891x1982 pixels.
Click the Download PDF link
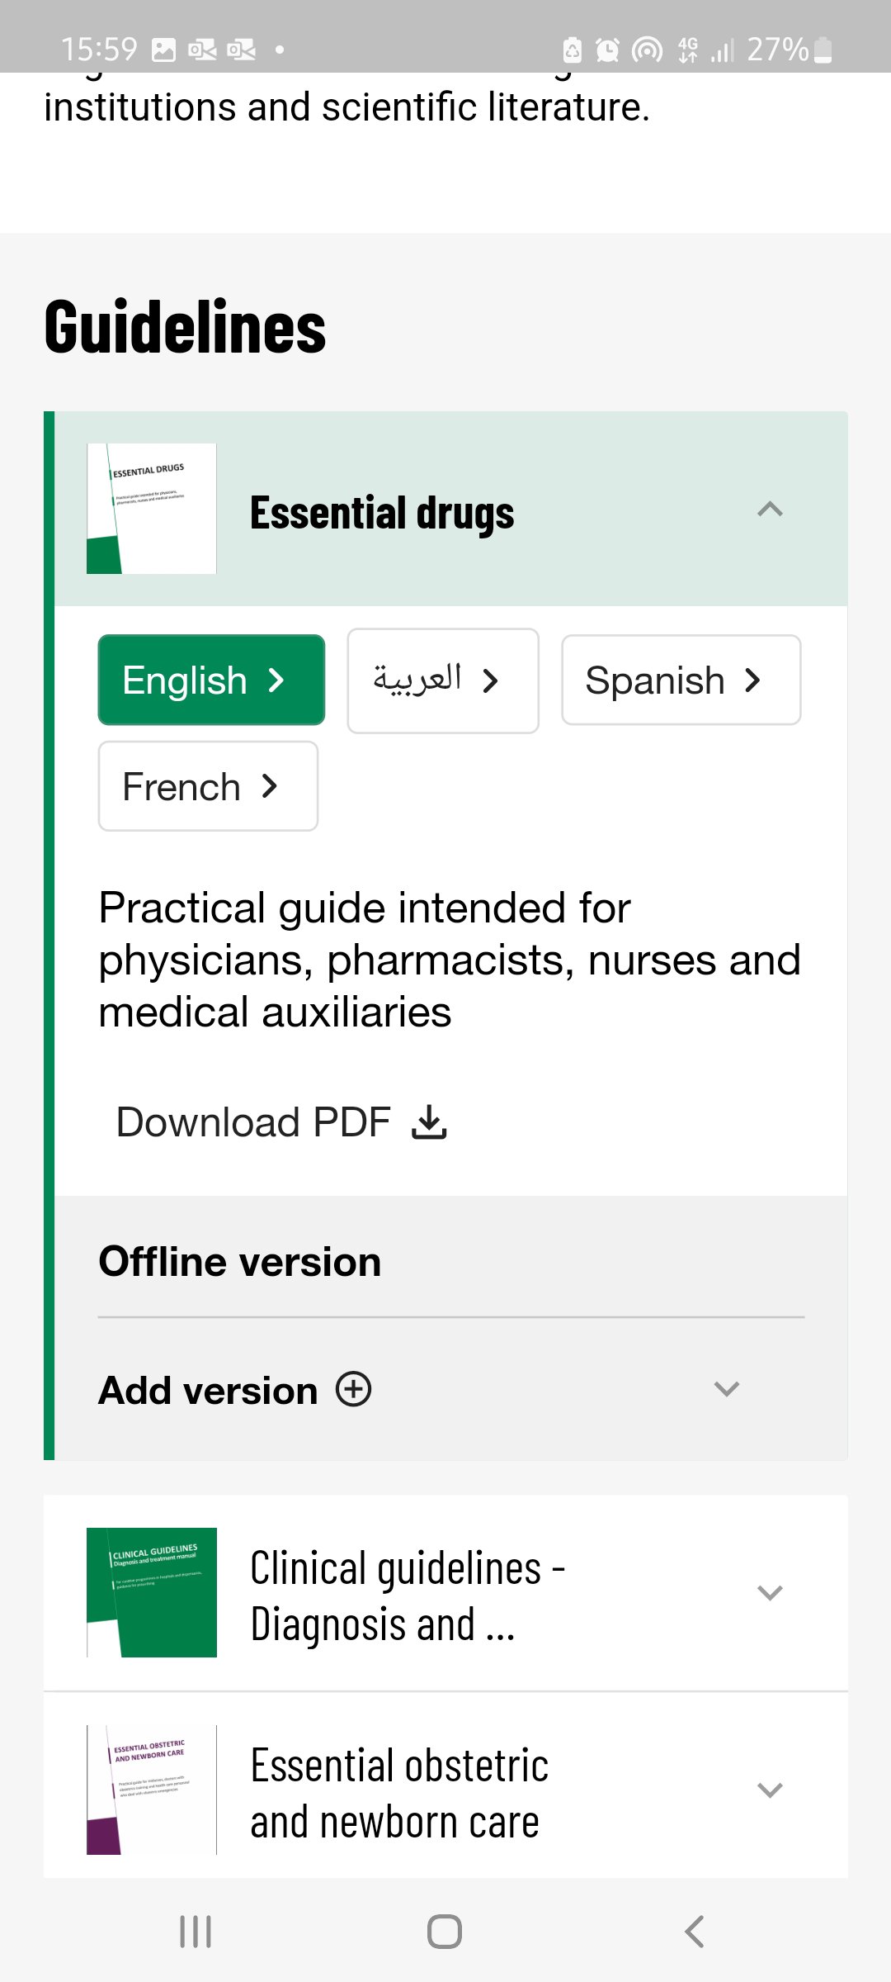point(254,1123)
